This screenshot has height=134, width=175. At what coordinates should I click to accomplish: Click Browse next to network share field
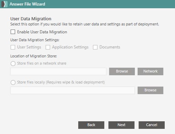point(122,71)
